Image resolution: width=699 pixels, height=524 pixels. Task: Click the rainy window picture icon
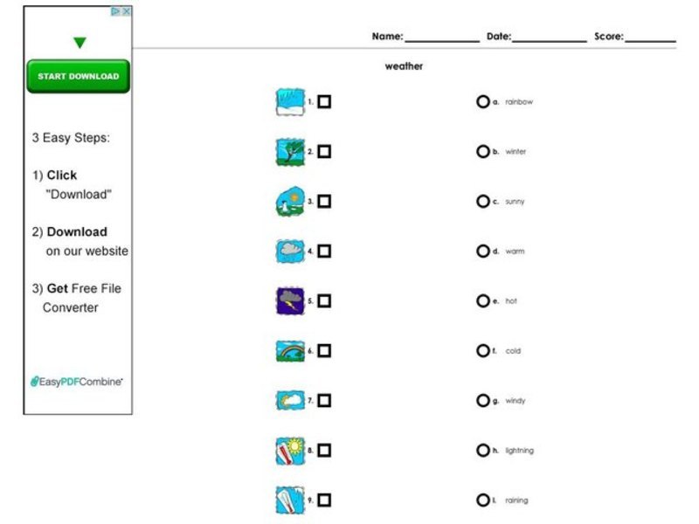click(288, 100)
